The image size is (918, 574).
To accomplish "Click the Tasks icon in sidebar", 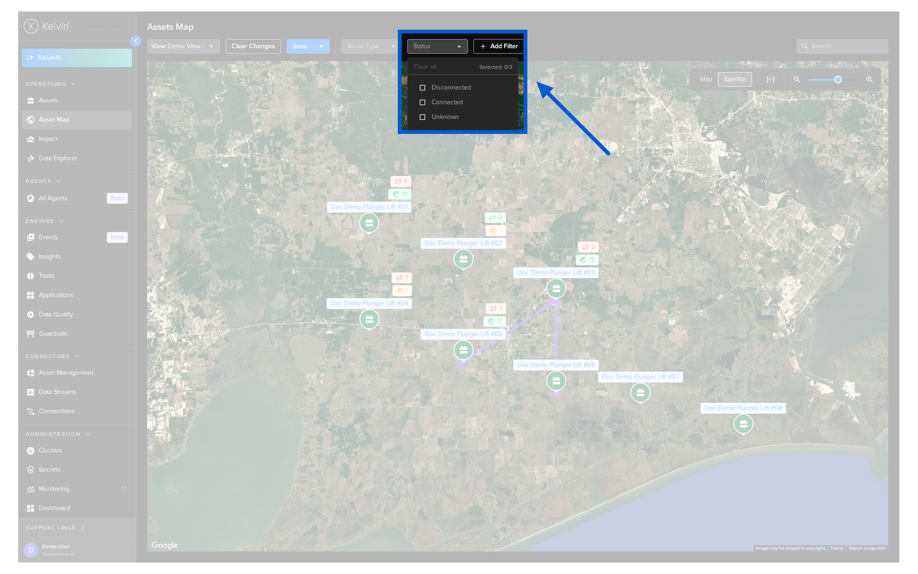I will tap(31, 276).
